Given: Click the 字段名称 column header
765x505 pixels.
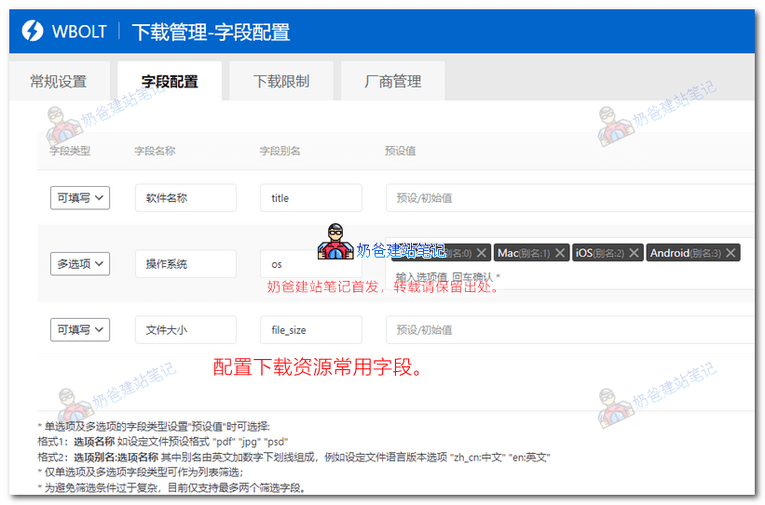Looking at the screenshot, I should pos(155,151).
